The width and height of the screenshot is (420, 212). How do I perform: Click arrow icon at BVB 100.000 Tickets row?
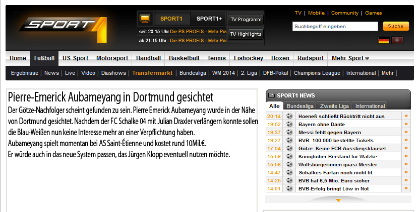(x=406, y=140)
